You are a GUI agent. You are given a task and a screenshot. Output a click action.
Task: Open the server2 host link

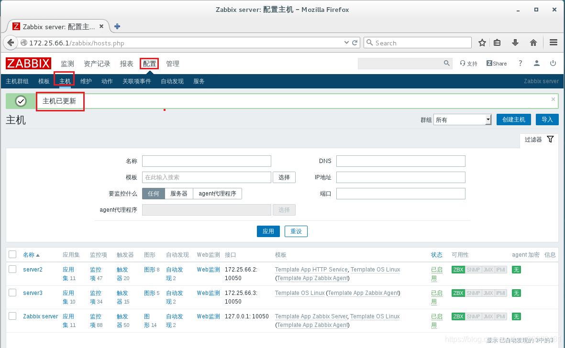point(33,270)
